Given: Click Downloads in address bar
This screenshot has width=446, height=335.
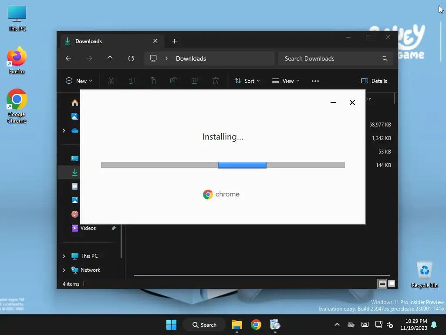Looking at the screenshot, I should [191, 58].
